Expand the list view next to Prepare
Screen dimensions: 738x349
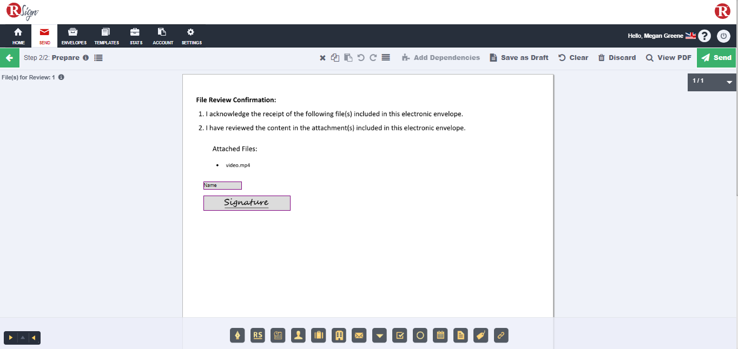coord(98,58)
